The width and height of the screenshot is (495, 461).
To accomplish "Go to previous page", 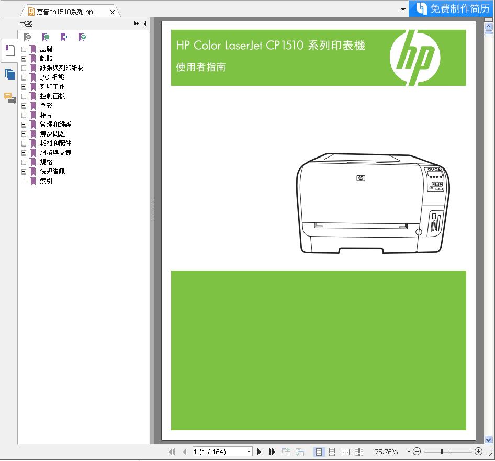I will (185, 452).
